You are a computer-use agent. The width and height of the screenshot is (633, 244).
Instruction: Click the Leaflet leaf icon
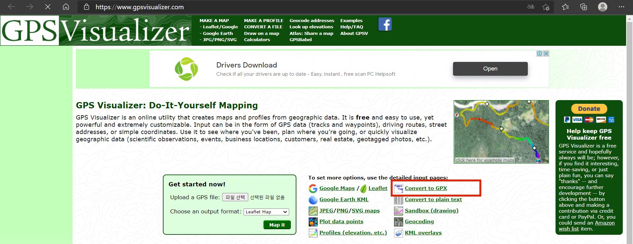tap(363, 188)
